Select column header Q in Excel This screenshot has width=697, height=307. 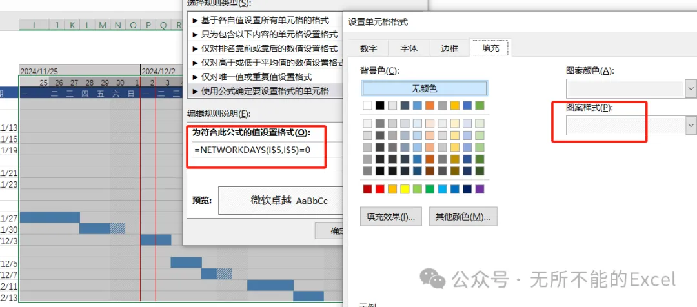pyautogui.click(x=163, y=25)
